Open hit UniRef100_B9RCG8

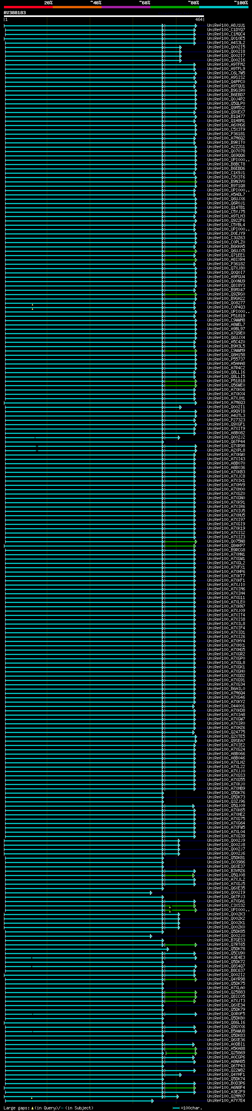[226, 550]
